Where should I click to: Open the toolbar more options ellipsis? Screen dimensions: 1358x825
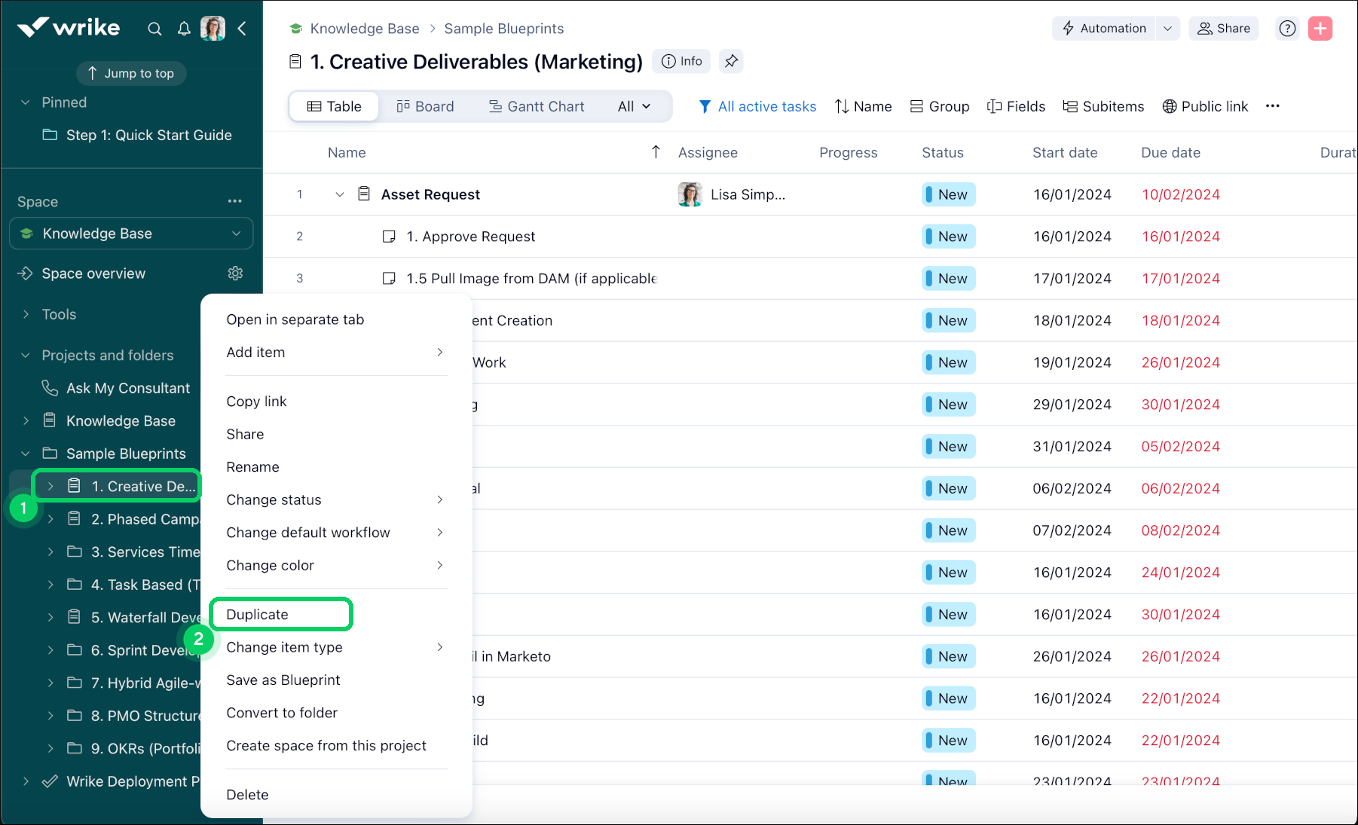click(x=1273, y=106)
